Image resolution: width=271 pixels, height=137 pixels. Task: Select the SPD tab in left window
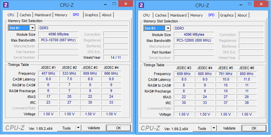(76, 15)
